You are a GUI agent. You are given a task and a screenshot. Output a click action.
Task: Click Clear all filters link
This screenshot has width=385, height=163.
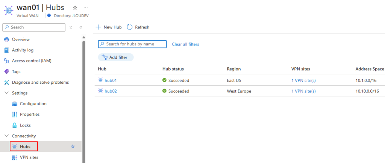point(185,44)
